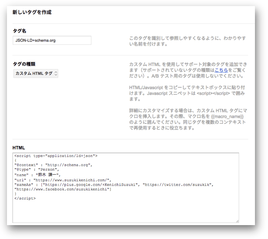268x239 pixels.
Task: Click the {{macro_name}} customization paragraph
Action: pyautogui.click(x=188, y=119)
